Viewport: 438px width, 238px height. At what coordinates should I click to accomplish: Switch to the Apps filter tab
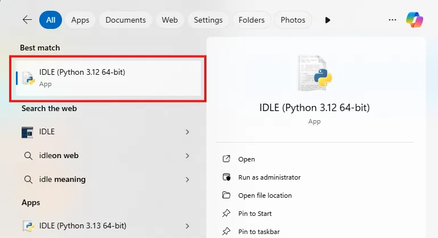(80, 20)
